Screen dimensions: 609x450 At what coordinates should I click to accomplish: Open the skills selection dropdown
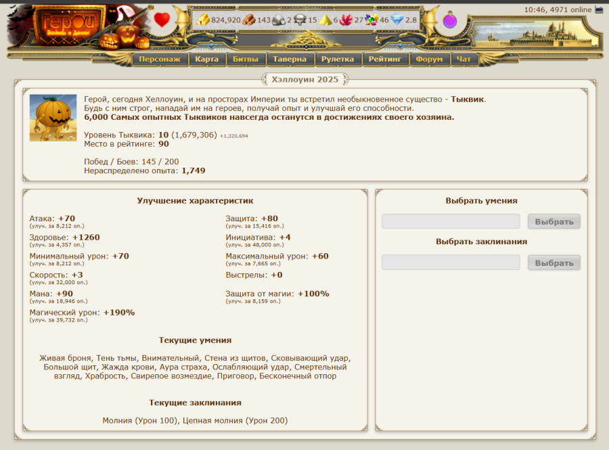click(451, 221)
